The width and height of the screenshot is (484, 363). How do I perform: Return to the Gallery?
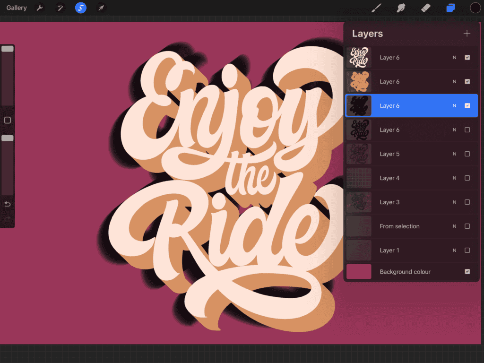16,8
